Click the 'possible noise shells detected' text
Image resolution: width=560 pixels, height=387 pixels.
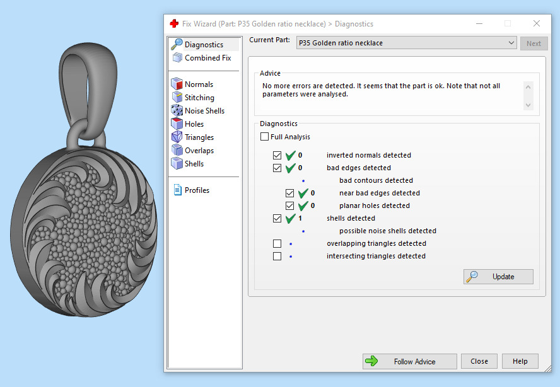[387, 231]
